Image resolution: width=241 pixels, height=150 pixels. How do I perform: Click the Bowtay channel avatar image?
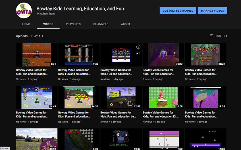coord(24,10)
